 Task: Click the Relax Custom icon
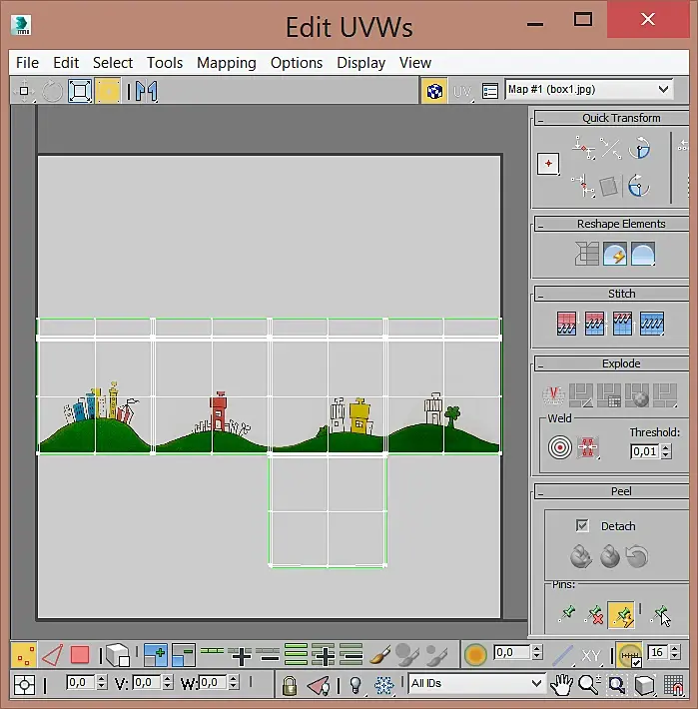(643, 254)
